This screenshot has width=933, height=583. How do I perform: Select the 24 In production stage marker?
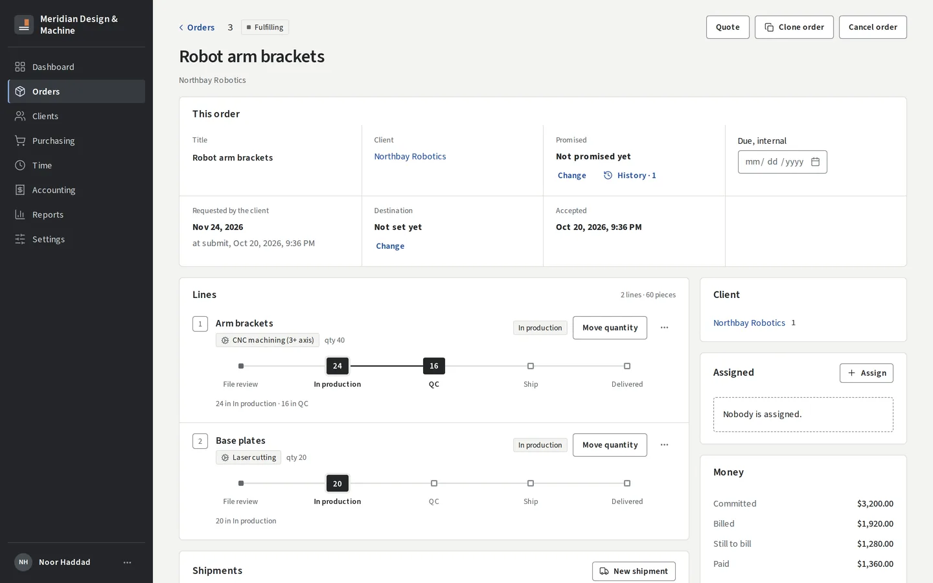pos(338,366)
